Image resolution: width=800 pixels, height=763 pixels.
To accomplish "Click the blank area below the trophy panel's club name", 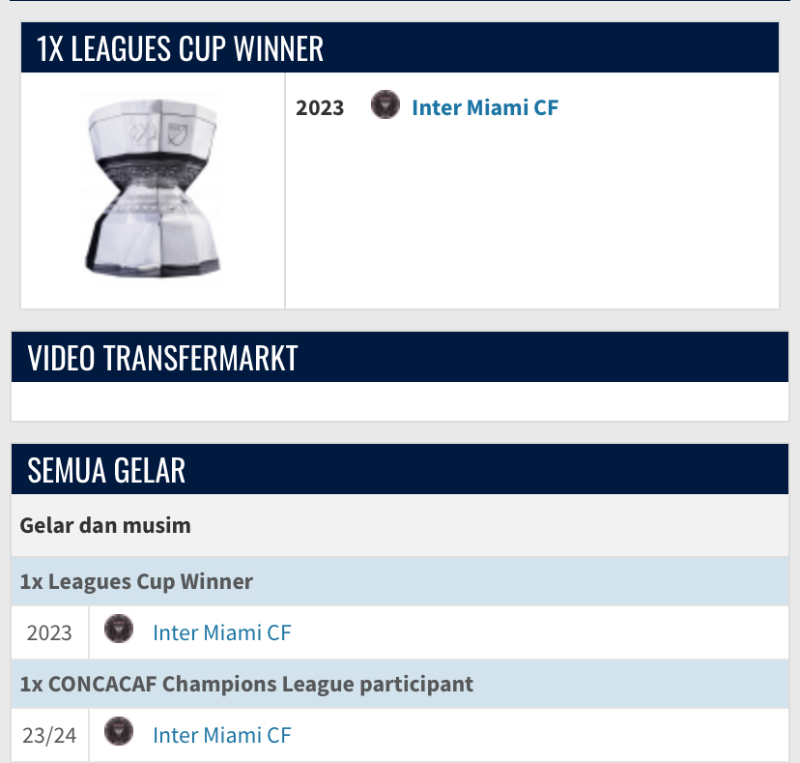I will pyautogui.click(x=531, y=222).
